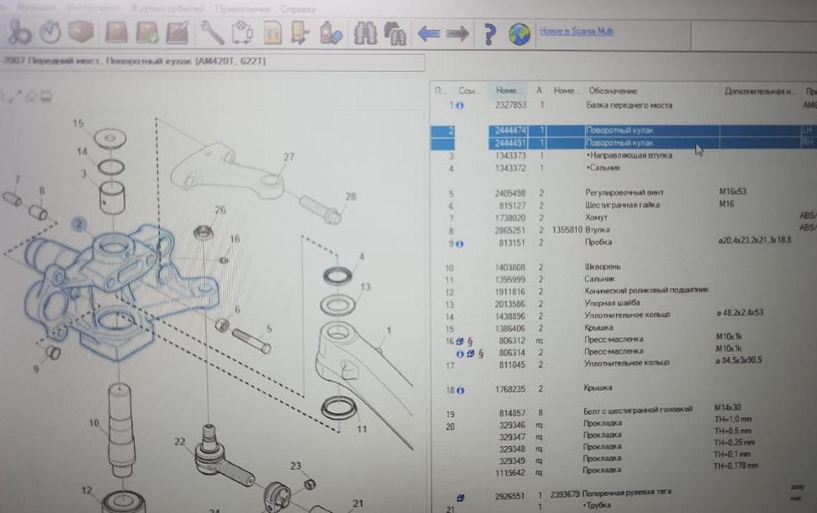The image size is (817, 513).
Task: Select the Шкворень part row
Action: click(603, 267)
